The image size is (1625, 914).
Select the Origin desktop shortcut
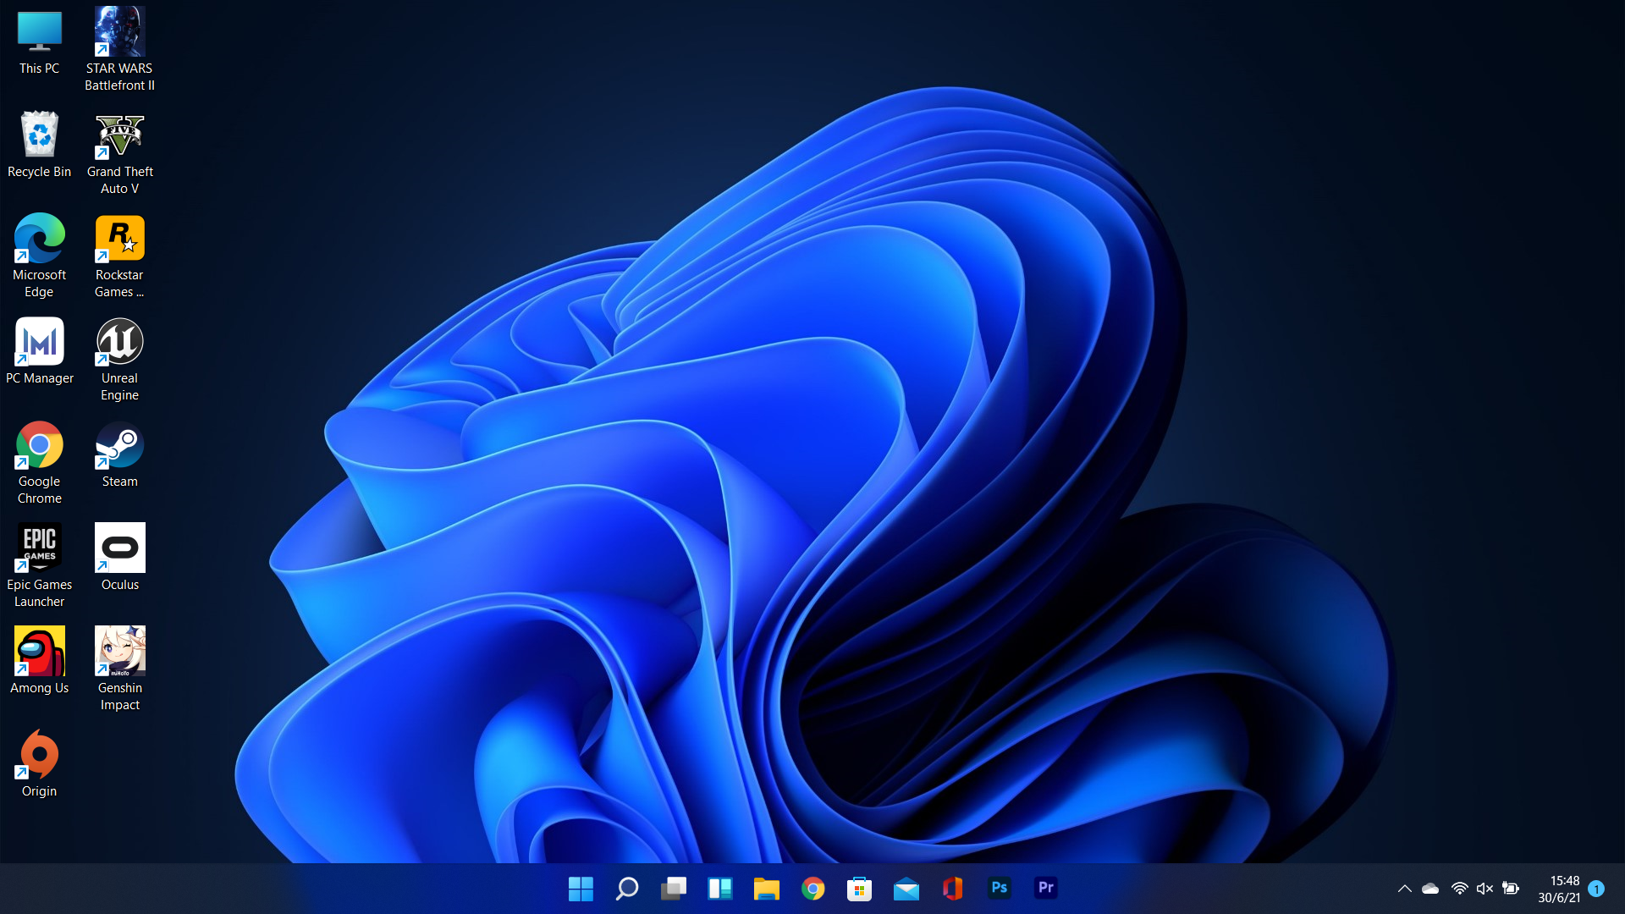39,764
